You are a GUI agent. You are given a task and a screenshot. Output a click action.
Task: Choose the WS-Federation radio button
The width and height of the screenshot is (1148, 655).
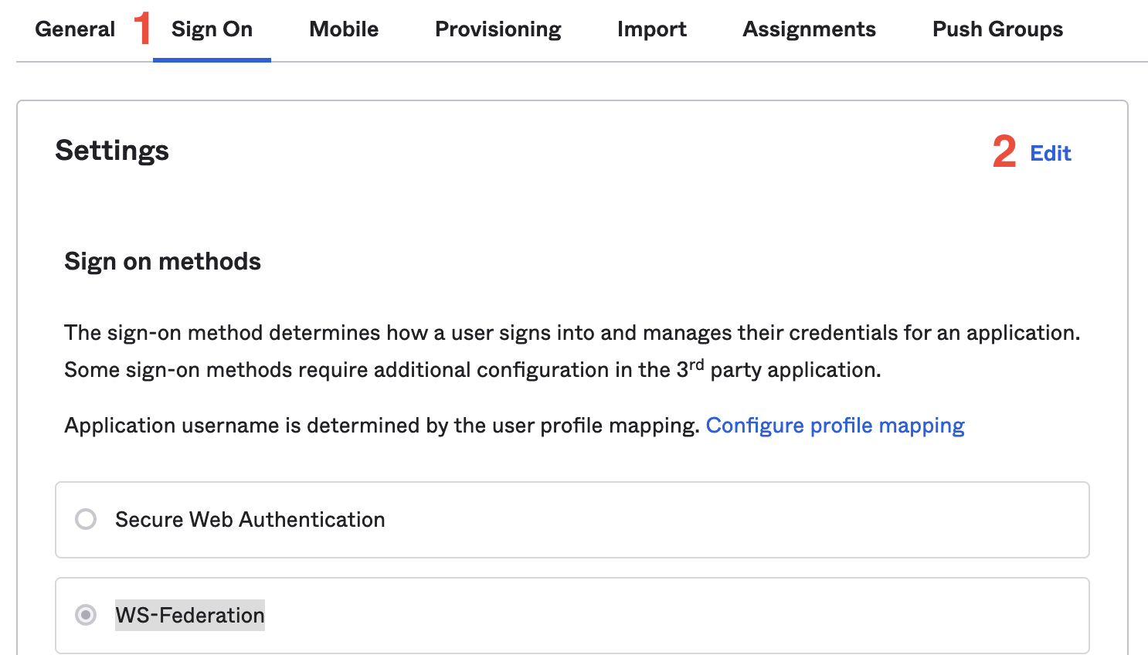(x=86, y=615)
